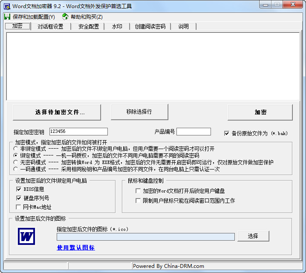Toggle the 硬盘序列号 checkbox
This screenshot has width=306, height=273.
click(19, 198)
